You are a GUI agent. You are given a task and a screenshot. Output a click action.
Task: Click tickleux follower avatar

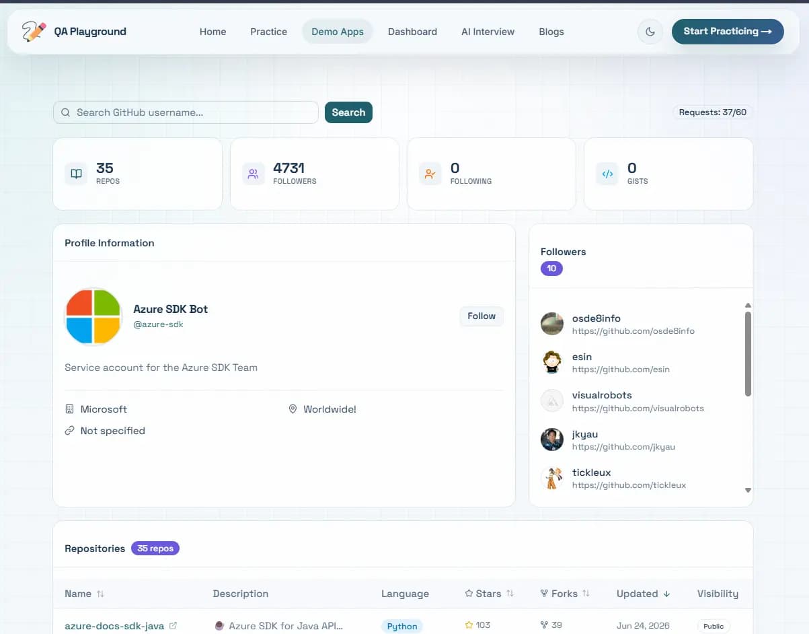click(x=552, y=477)
